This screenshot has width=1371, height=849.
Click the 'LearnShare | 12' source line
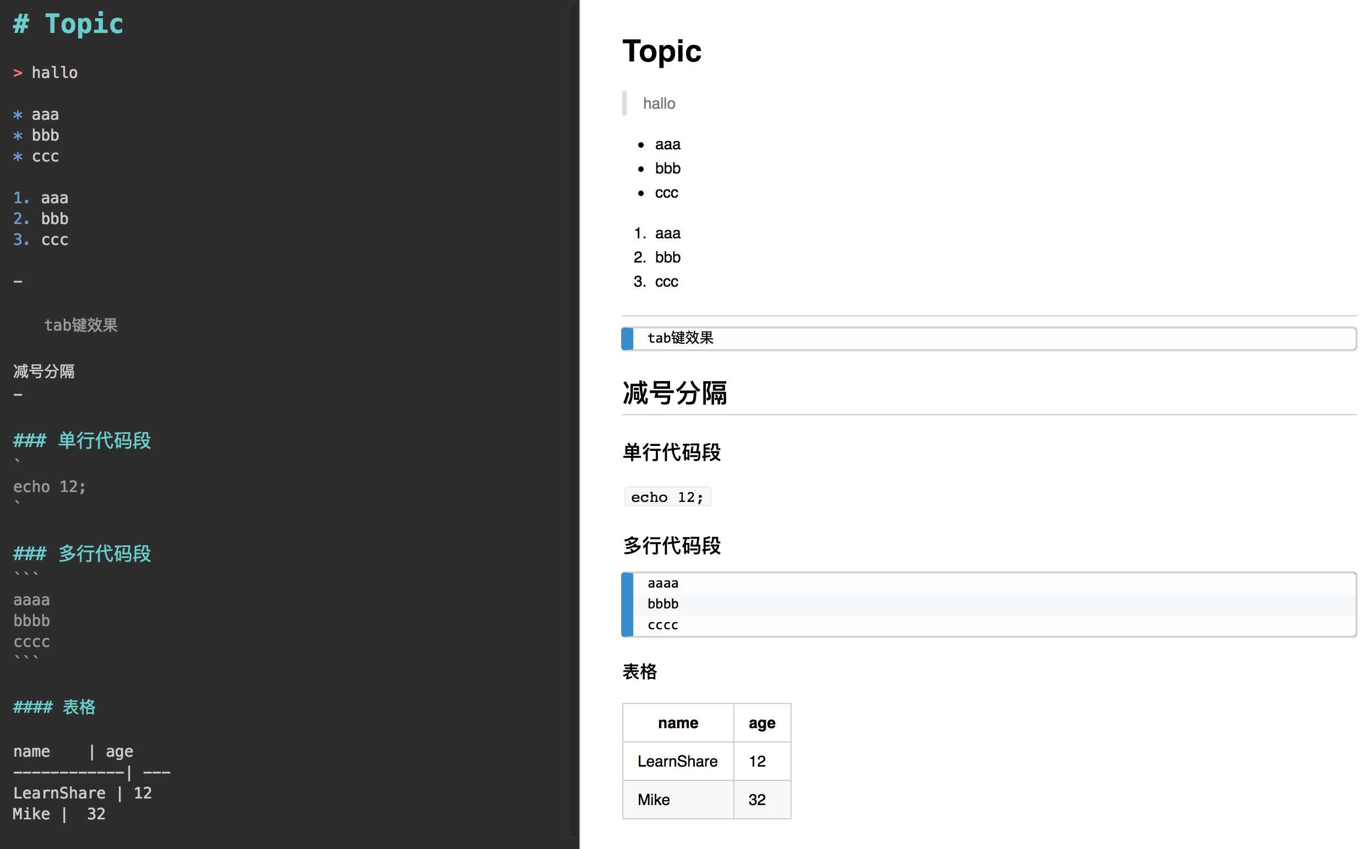82,793
